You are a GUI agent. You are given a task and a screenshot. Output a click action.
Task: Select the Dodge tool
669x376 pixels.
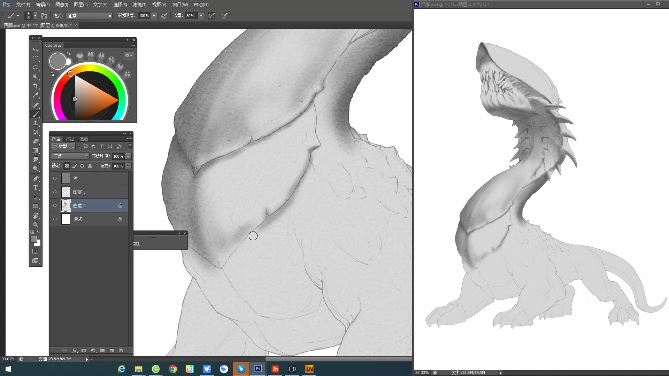[36, 169]
